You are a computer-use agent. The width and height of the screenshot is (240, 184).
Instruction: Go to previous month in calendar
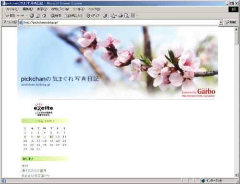(x=36, y=121)
